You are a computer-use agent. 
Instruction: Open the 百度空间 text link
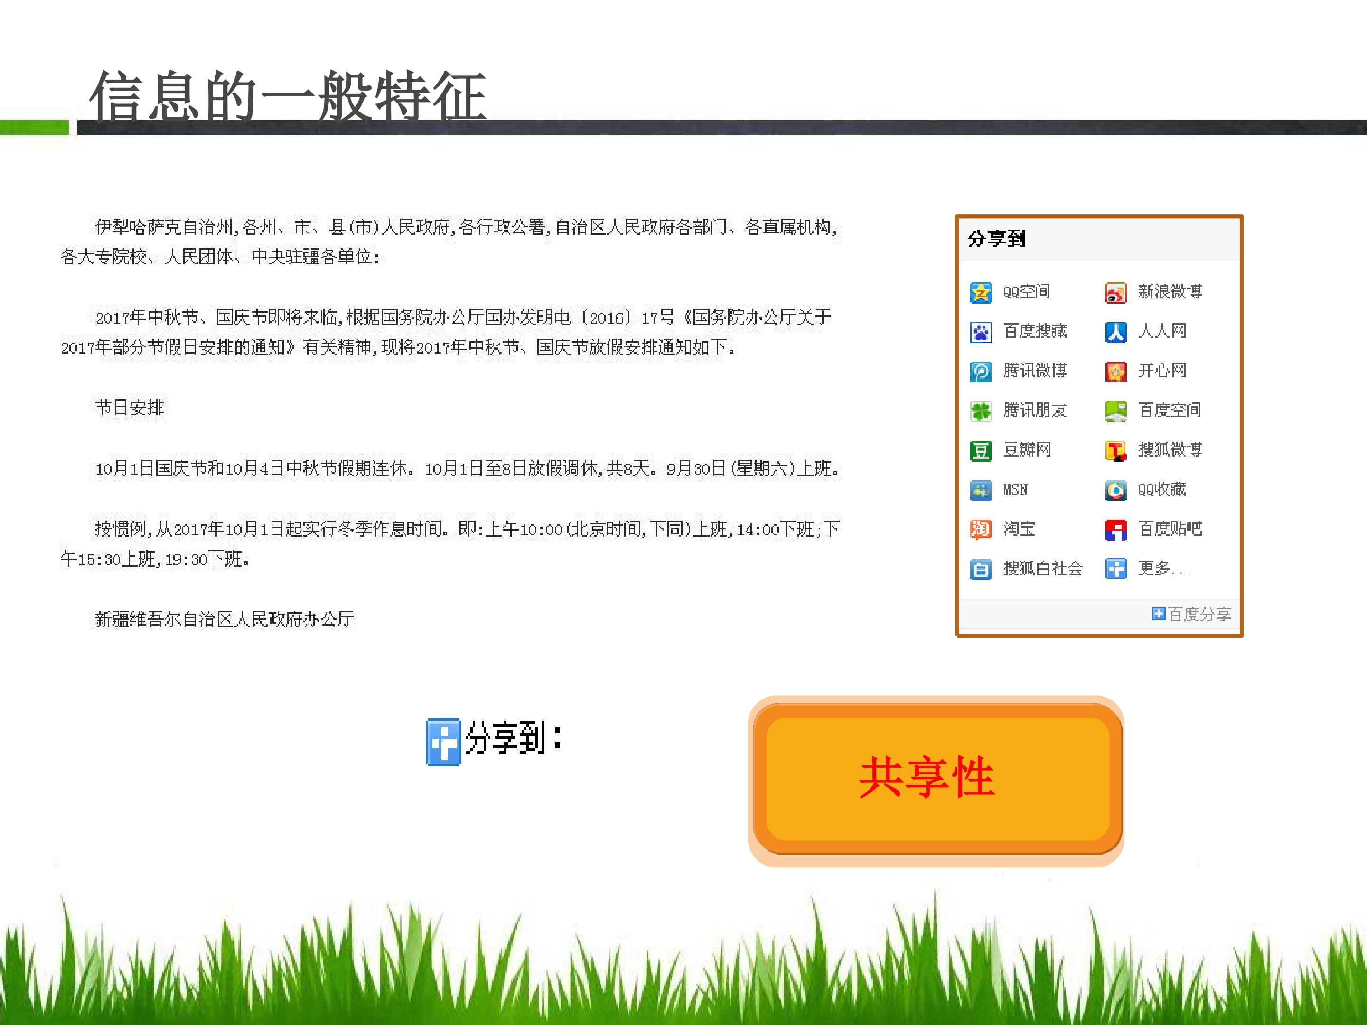1170,410
